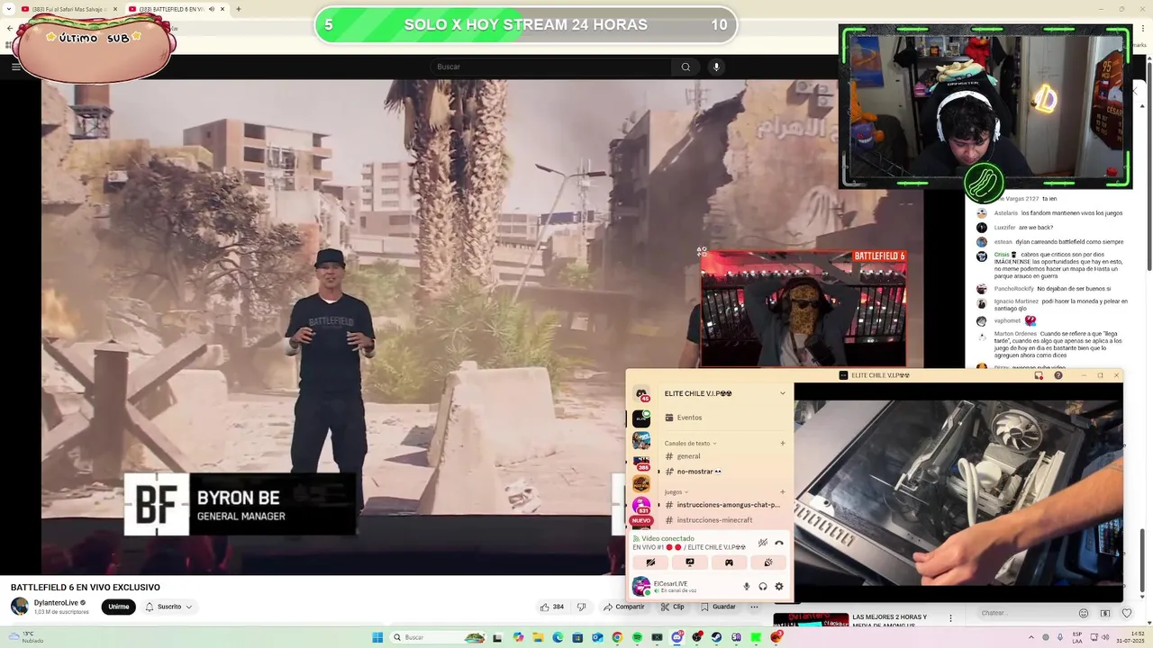Click the Clip button
1153x648 pixels.
(673, 607)
